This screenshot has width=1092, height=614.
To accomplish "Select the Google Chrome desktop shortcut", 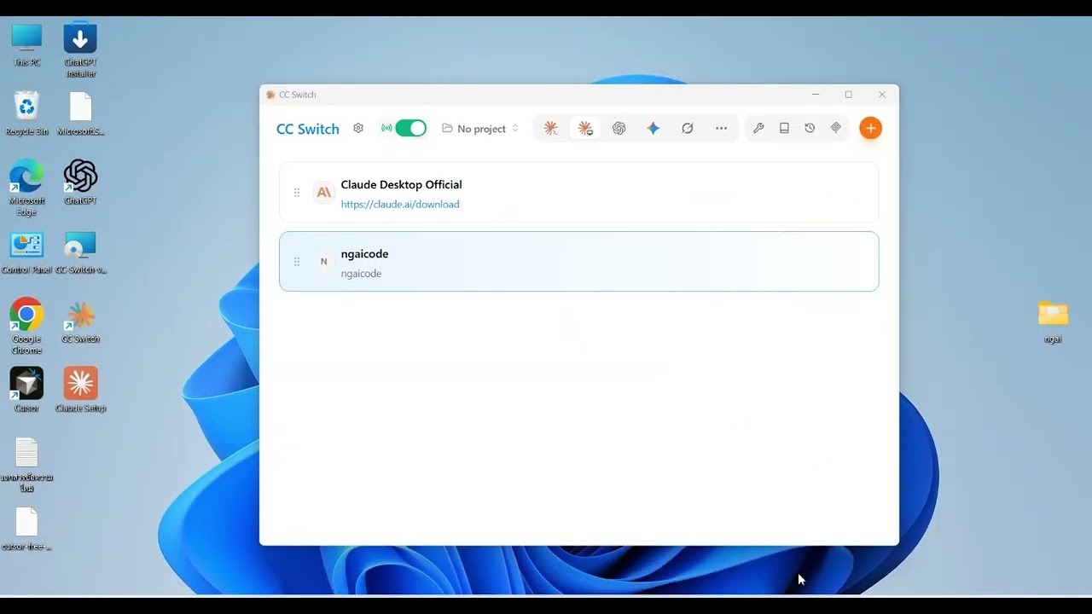I will point(26,326).
